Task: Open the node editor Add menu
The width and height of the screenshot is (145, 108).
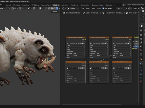Action: point(94,8)
